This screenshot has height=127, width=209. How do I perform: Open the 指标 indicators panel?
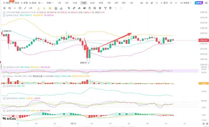pyautogui.click(x=7, y=3)
